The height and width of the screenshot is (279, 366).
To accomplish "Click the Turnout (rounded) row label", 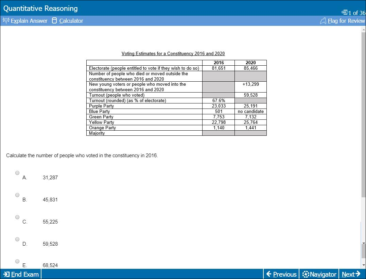I will click(x=127, y=100).
